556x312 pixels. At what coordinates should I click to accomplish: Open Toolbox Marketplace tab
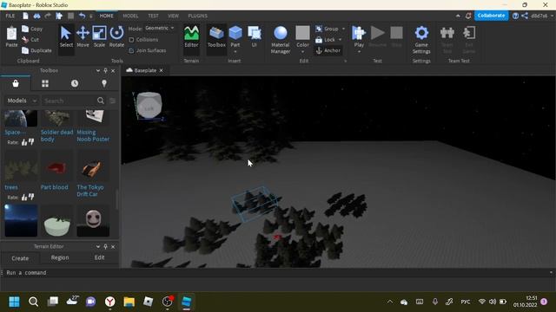(16, 83)
